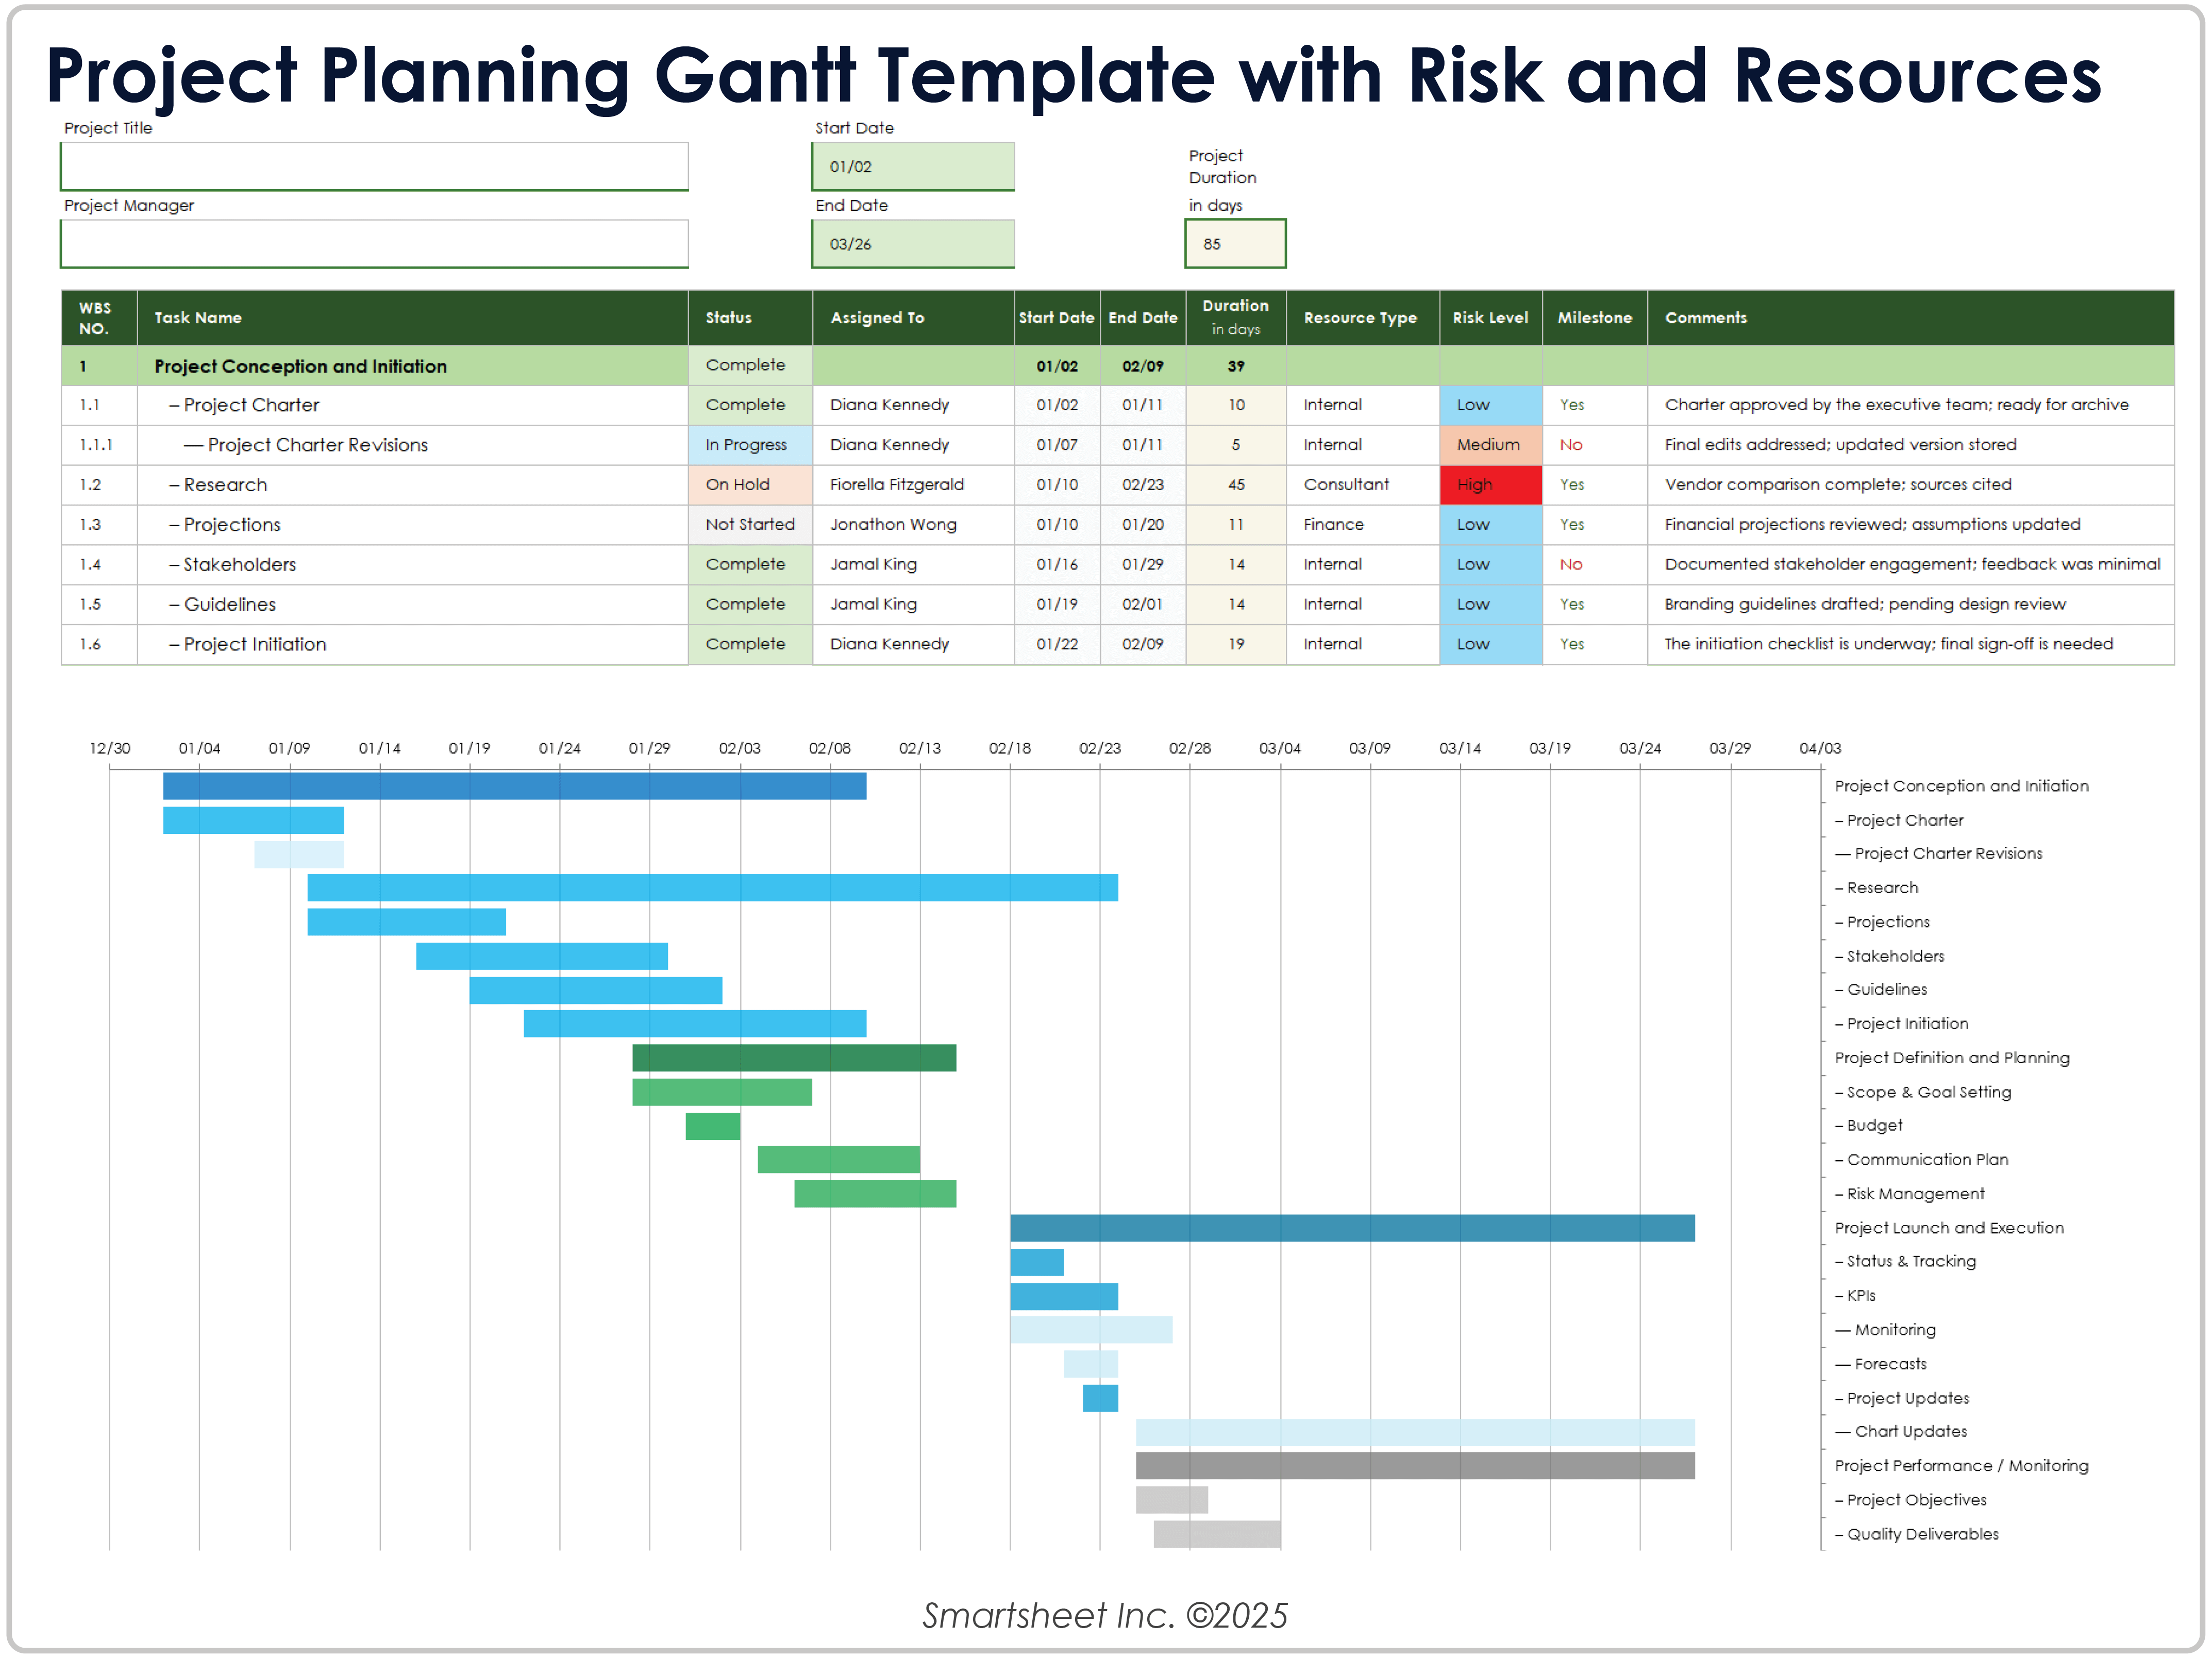The image size is (2212, 1658).
Task: Click the Project Duration 85 cell
Action: (x=1234, y=244)
